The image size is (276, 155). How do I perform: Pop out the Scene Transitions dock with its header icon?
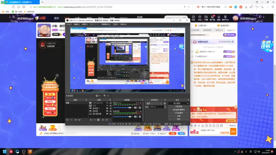click(165, 100)
